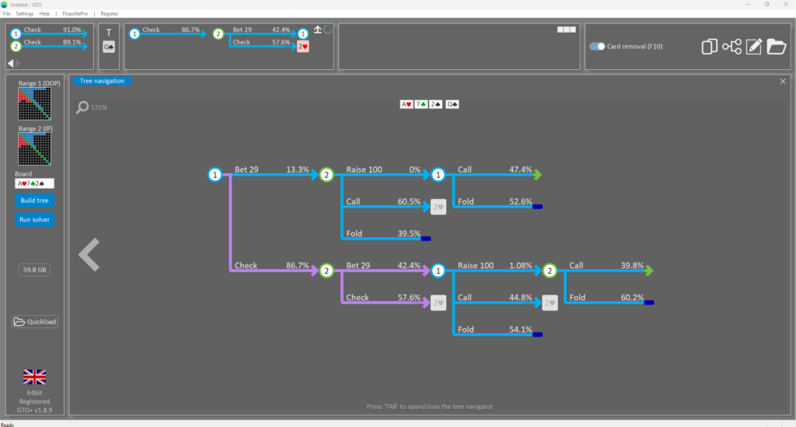796x427 pixels.
Task: Click the previous history left arrow
Action: click(x=11, y=64)
